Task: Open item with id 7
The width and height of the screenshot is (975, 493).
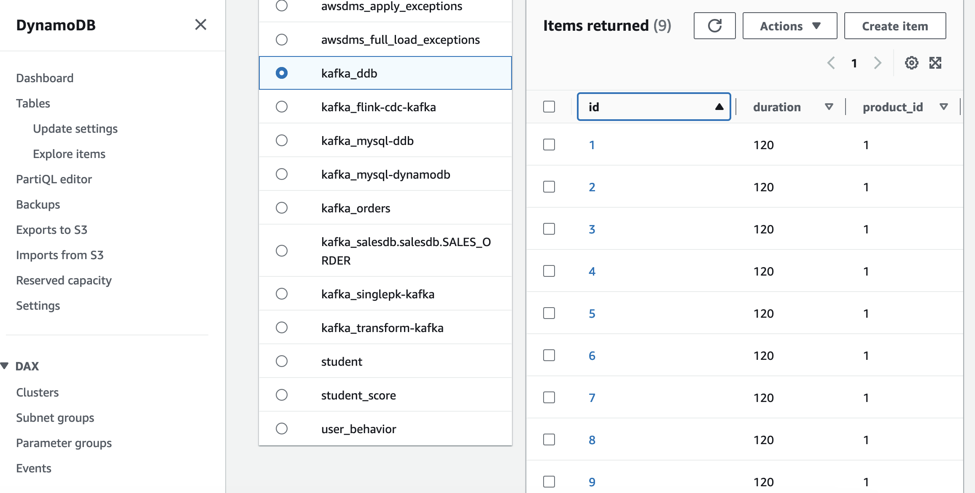Action: (x=592, y=398)
